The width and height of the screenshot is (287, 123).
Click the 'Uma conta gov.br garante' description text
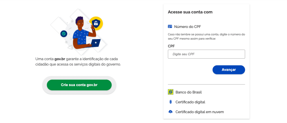tap(78, 61)
